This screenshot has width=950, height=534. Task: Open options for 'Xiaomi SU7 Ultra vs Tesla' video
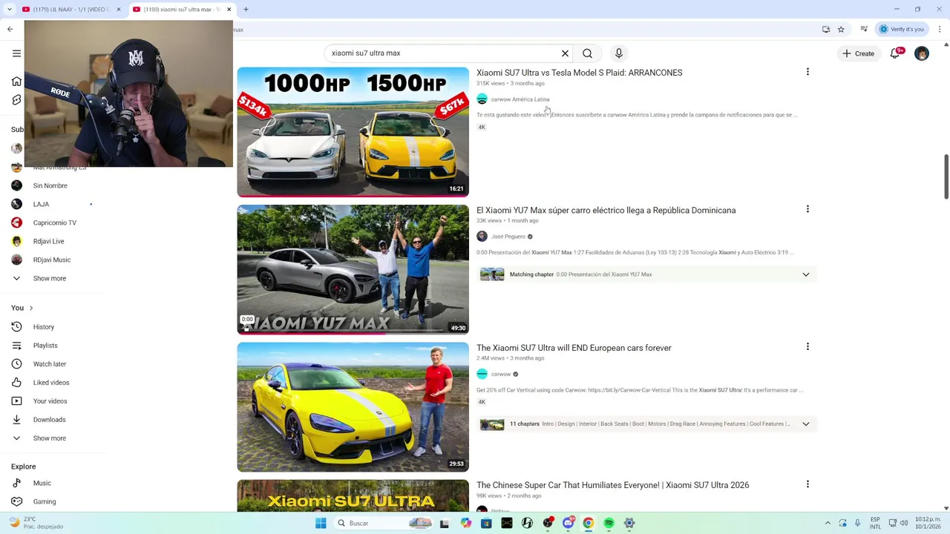coord(807,72)
